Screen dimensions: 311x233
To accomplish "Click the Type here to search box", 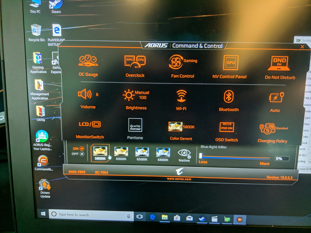I will 91,215.
